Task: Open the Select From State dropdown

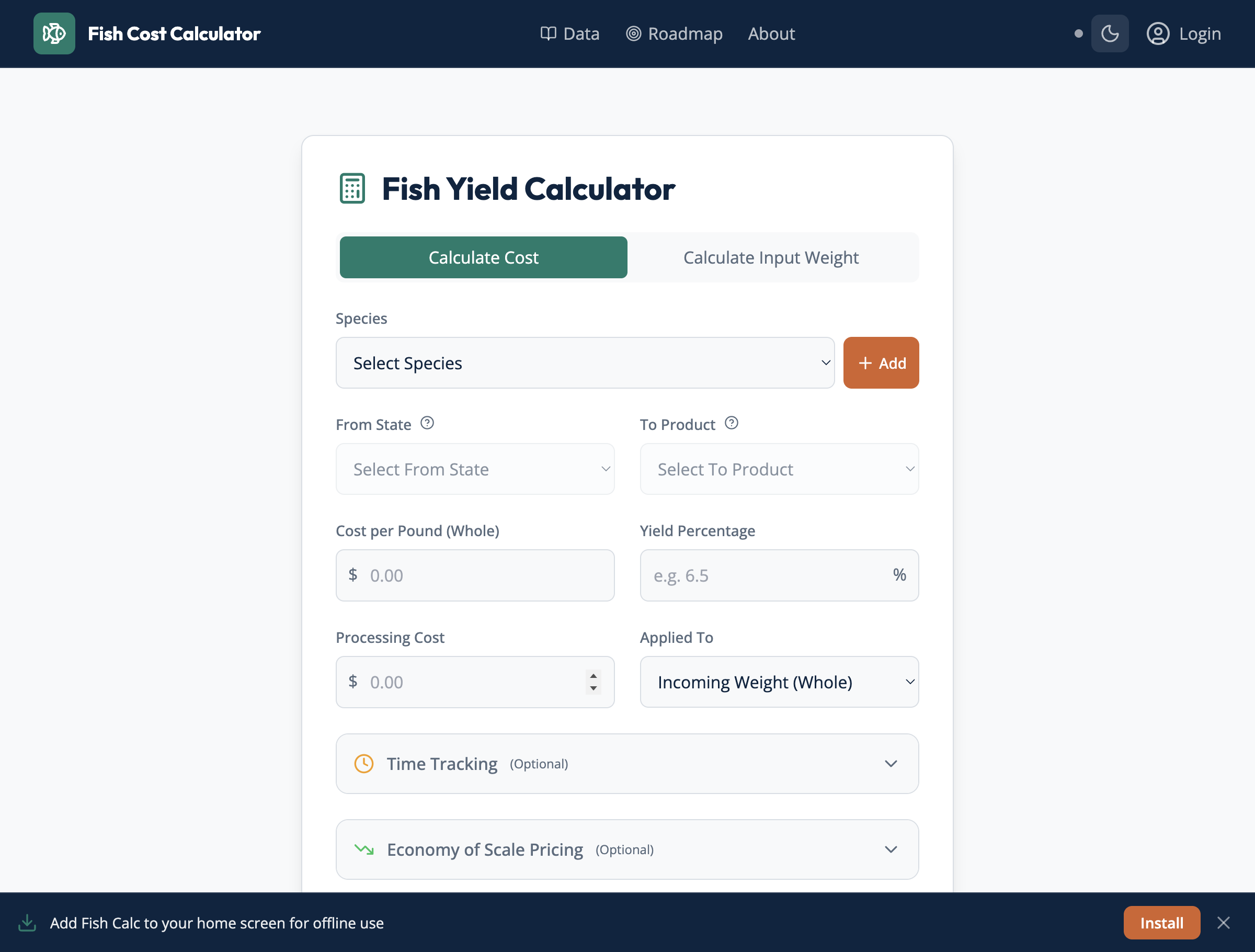Action: pos(475,469)
